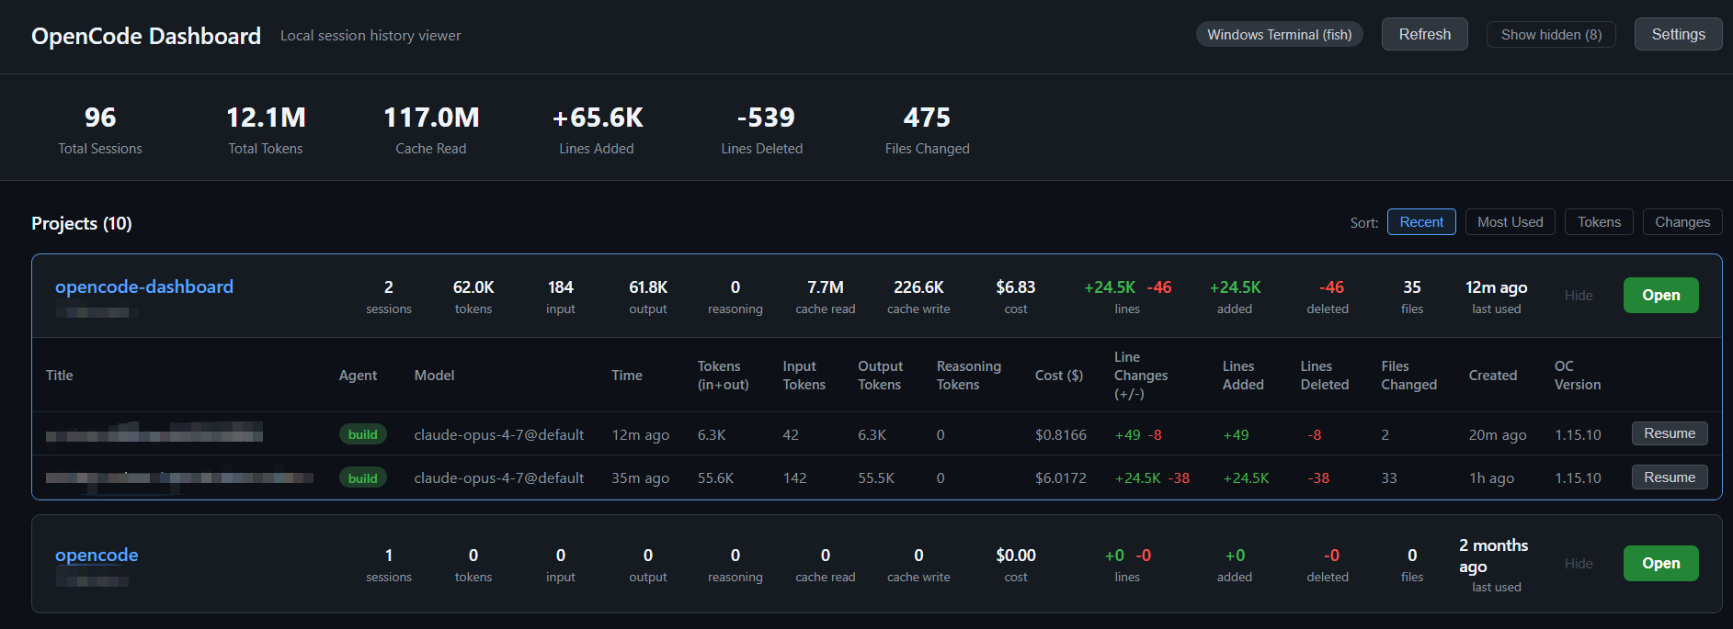Click Open button for opencode-dashboard
Screen dimensions: 1733x629
[1660, 295]
